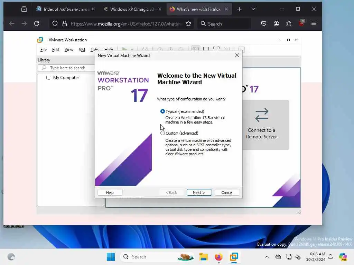
Task: Switch to the Windows XP Elmagic tab
Action: pyautogui.click(x=132, y=9)
